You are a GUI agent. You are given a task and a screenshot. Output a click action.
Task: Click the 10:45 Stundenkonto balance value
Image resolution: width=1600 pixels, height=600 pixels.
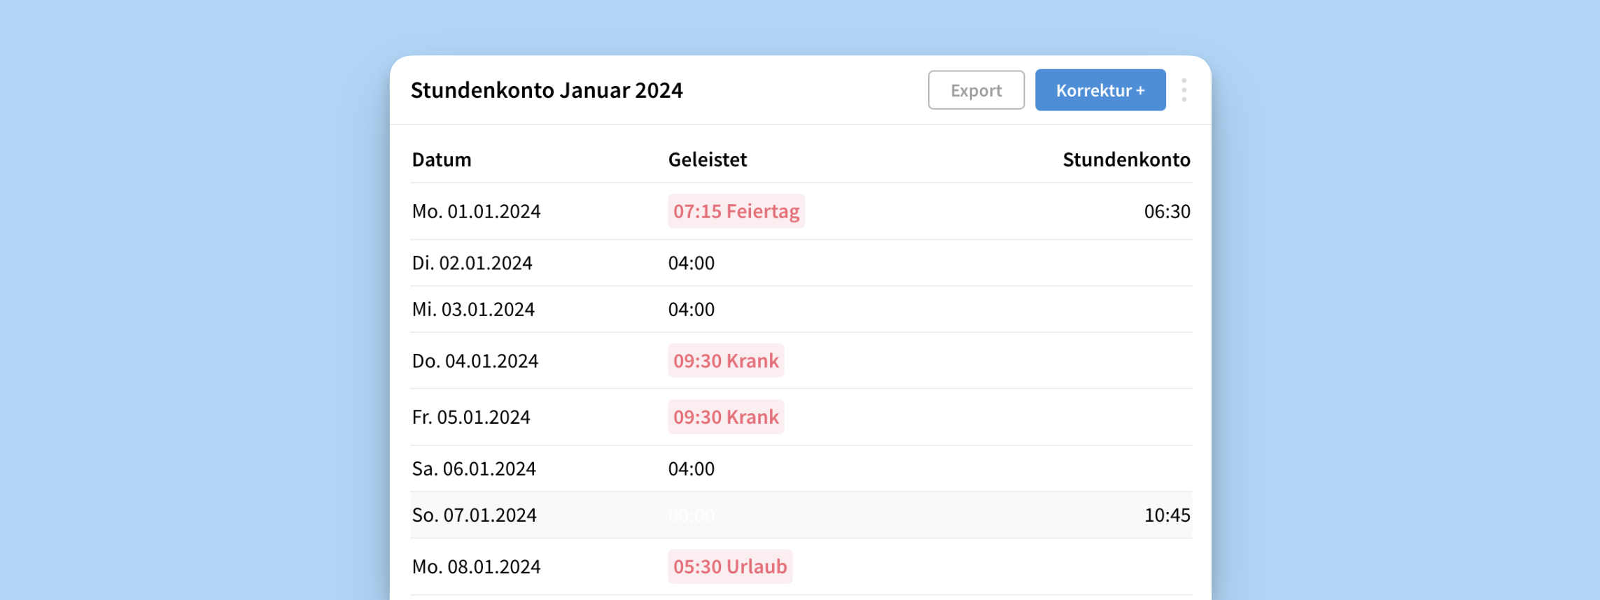1166,515
